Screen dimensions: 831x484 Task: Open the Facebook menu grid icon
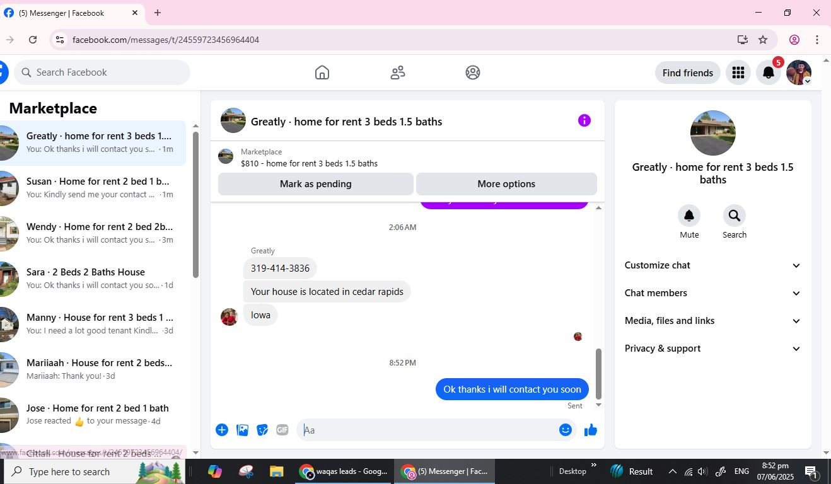(x=738, y=72)
